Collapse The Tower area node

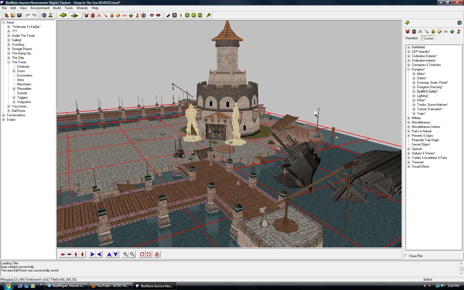[9, 62]
